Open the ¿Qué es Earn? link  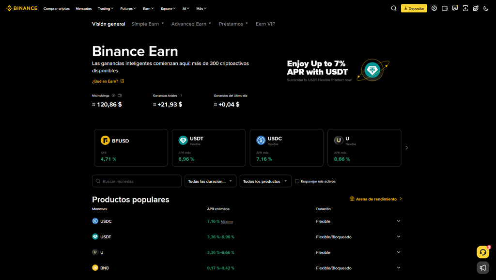tap(105, 81)
